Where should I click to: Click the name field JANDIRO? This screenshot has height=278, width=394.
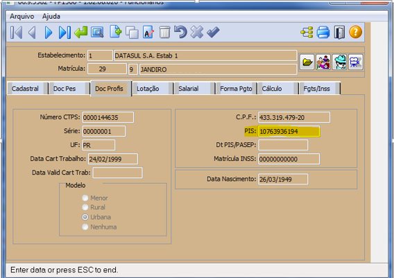pyautogui.click(x=218, y=69)
